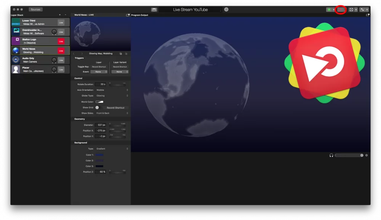The image size is (381, 220).
Task: Switch off Live for Station Logo layer
Action: click(61, 41)
